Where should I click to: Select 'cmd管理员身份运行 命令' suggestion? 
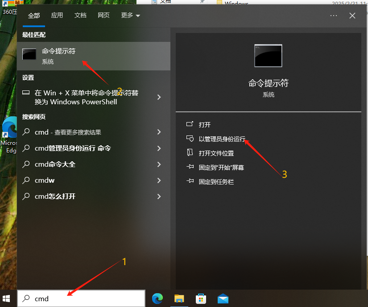click(x=94, y=148)
